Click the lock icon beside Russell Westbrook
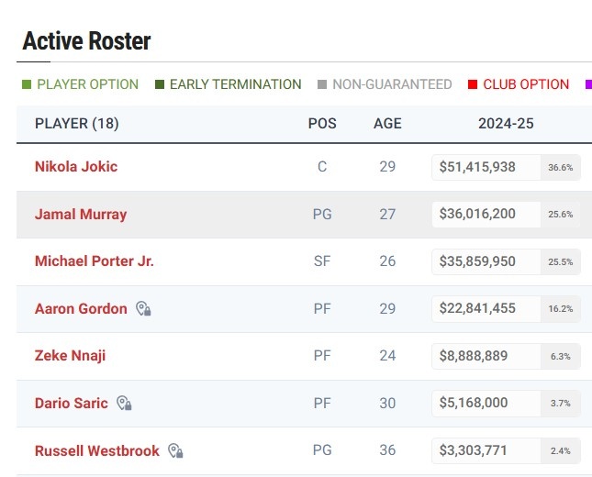Image resolution: width=592 pixels, height=477 pixels. 174,451
